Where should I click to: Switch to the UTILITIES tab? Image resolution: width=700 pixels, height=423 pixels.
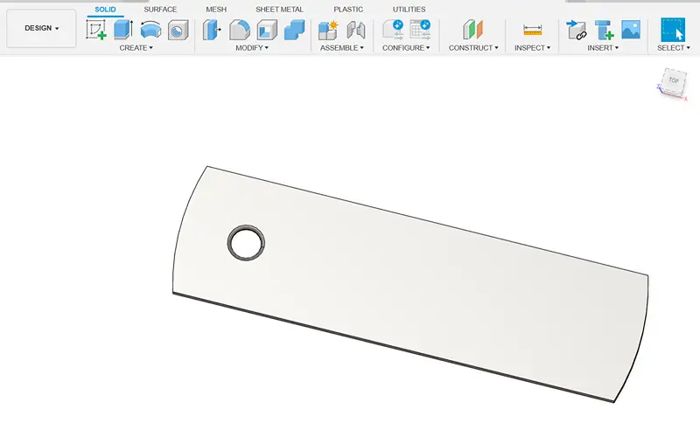click(x=409, y=10)
